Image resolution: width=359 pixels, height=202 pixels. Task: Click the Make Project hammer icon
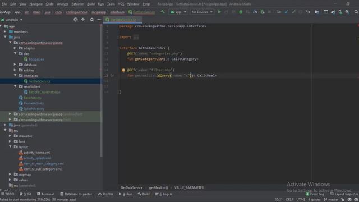pyautogui.click(x=163, y=12)
